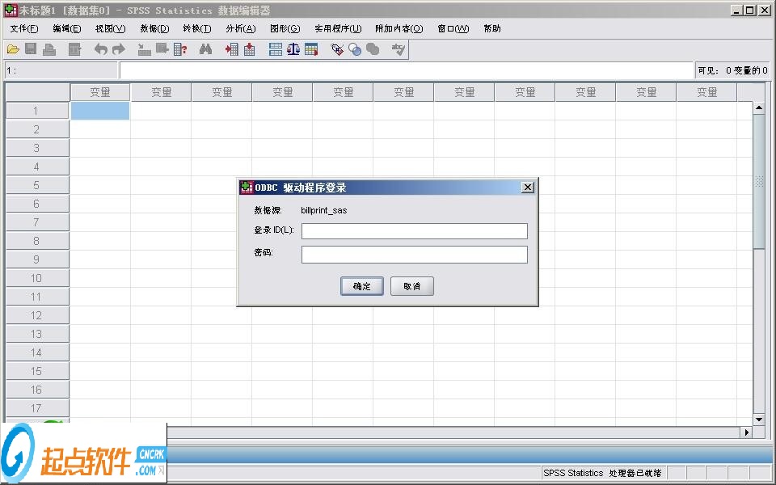Open the 窗口(W) menu
The height and width of the screenshot is (485, 776).
click(453, 29)
